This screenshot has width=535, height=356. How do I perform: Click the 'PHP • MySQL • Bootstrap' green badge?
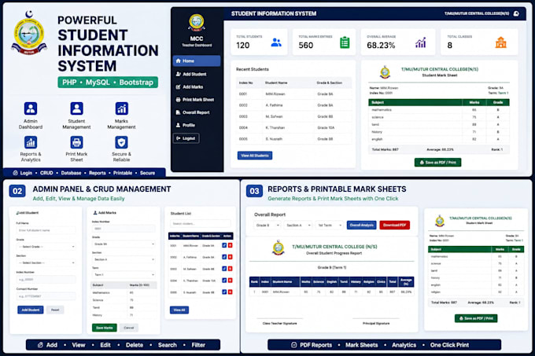pyautogui.click(x=108, y=83)
